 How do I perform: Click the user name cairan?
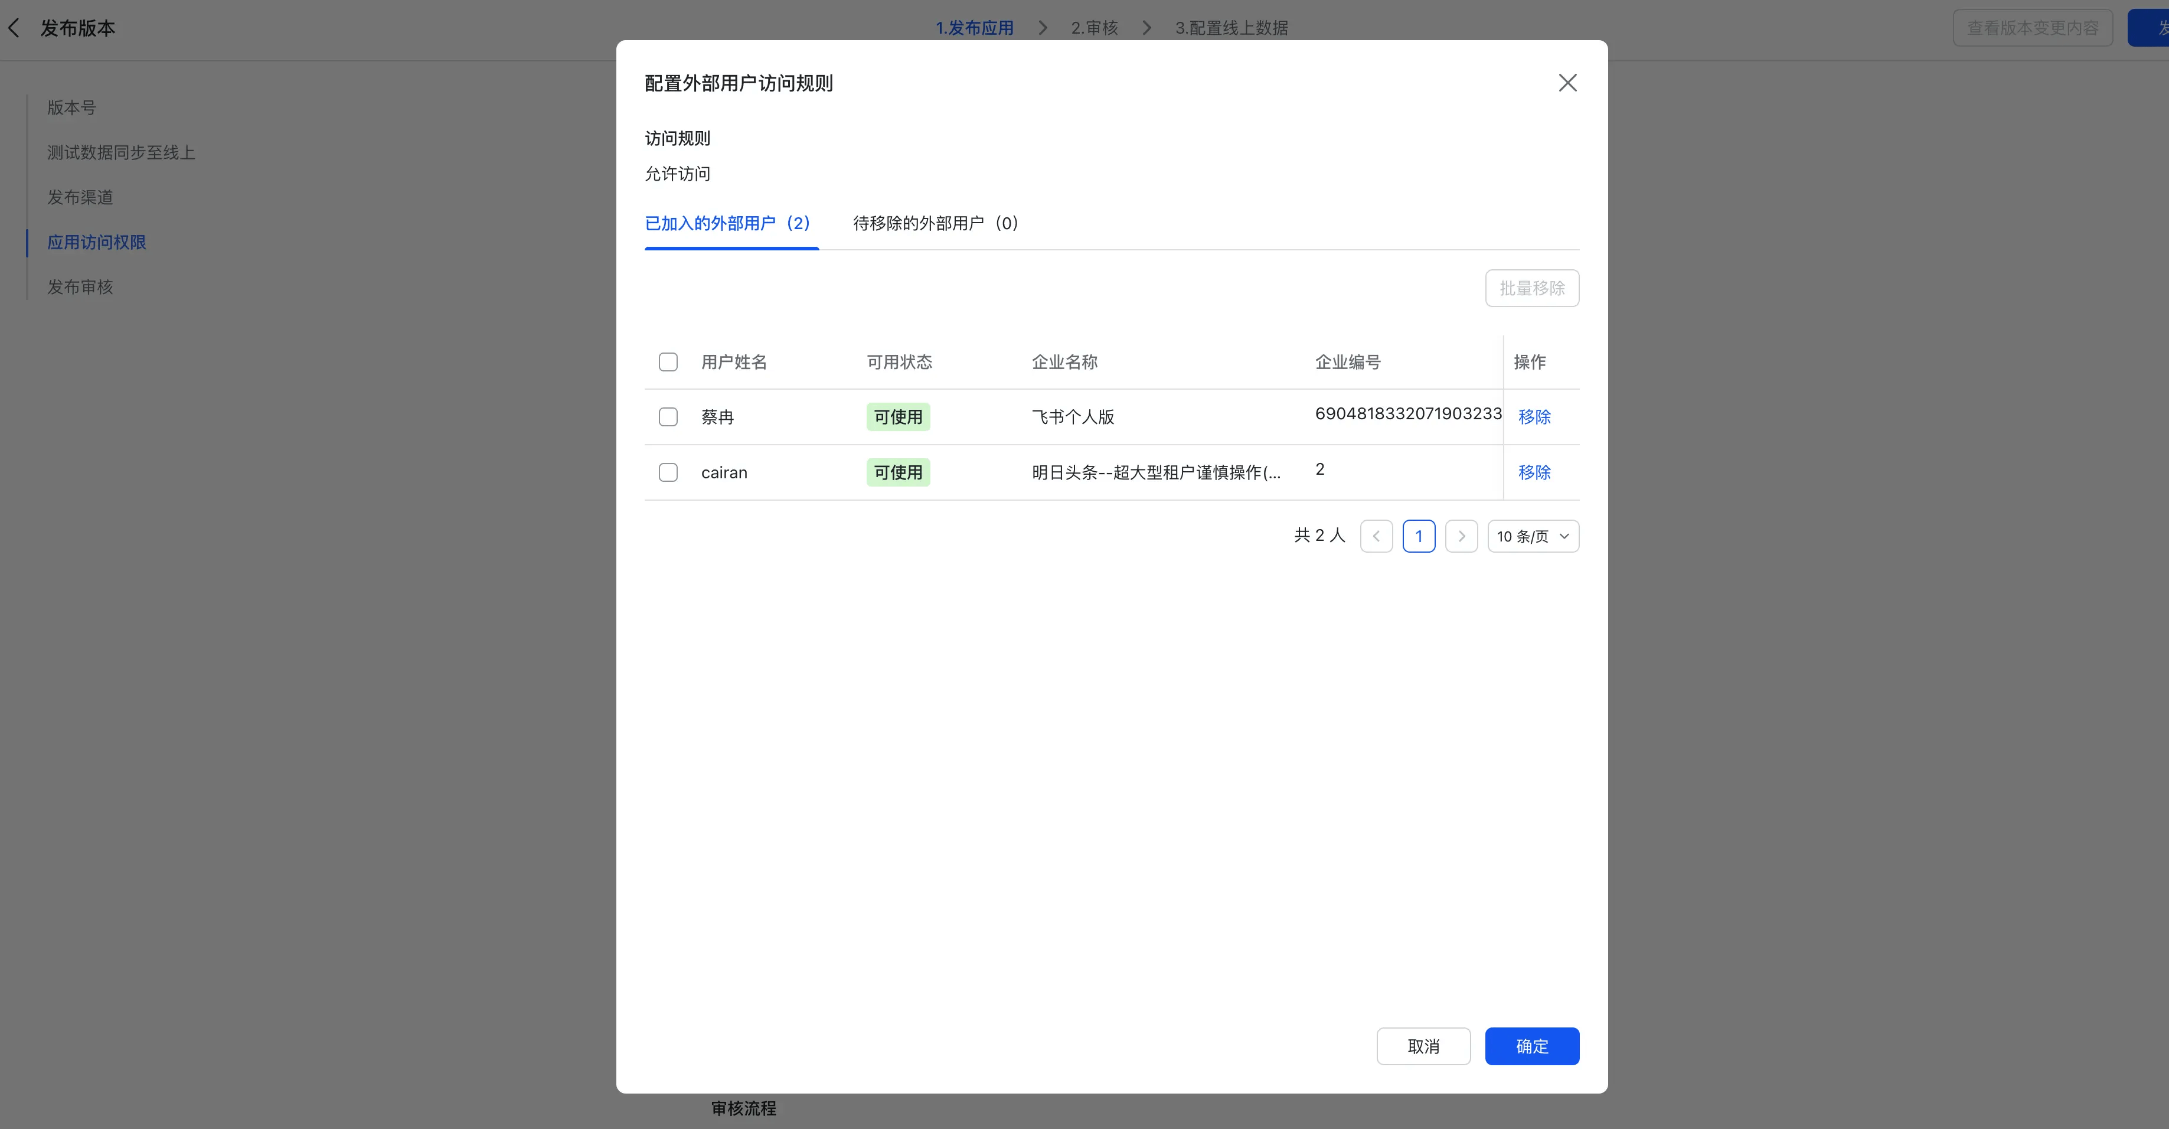tap(724, 472)
